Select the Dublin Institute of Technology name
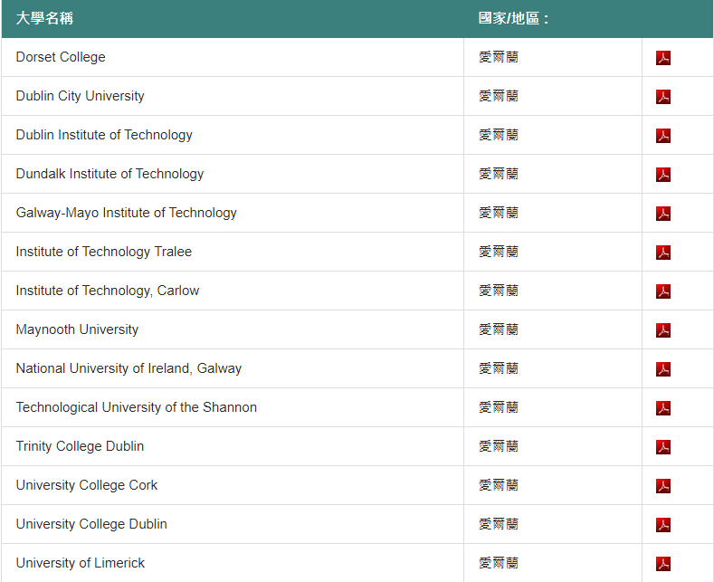Viewport: 714px width, 582px height. (104, 135)
